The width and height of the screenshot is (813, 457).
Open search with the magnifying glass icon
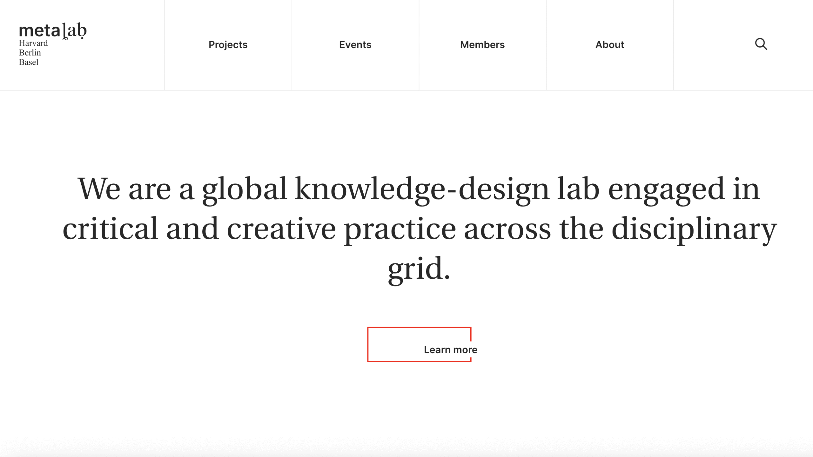(761, 44)
